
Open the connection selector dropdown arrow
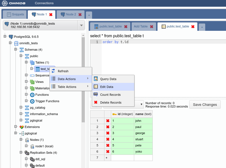tap(81, 25)
